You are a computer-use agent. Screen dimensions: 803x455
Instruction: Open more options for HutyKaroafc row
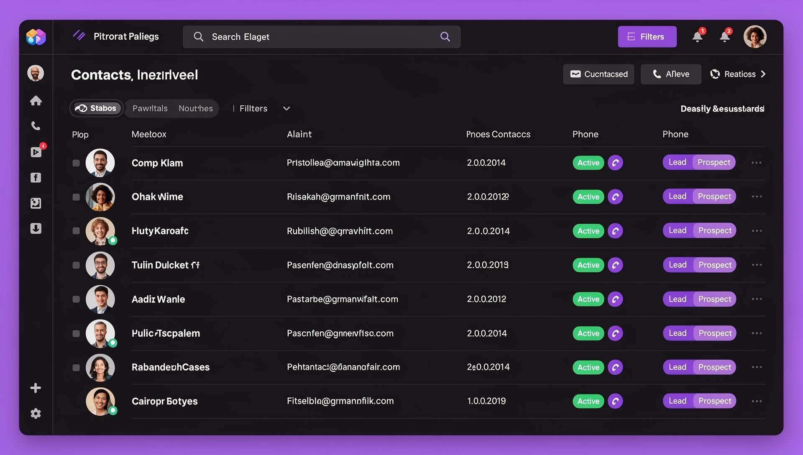click(757, 231)
